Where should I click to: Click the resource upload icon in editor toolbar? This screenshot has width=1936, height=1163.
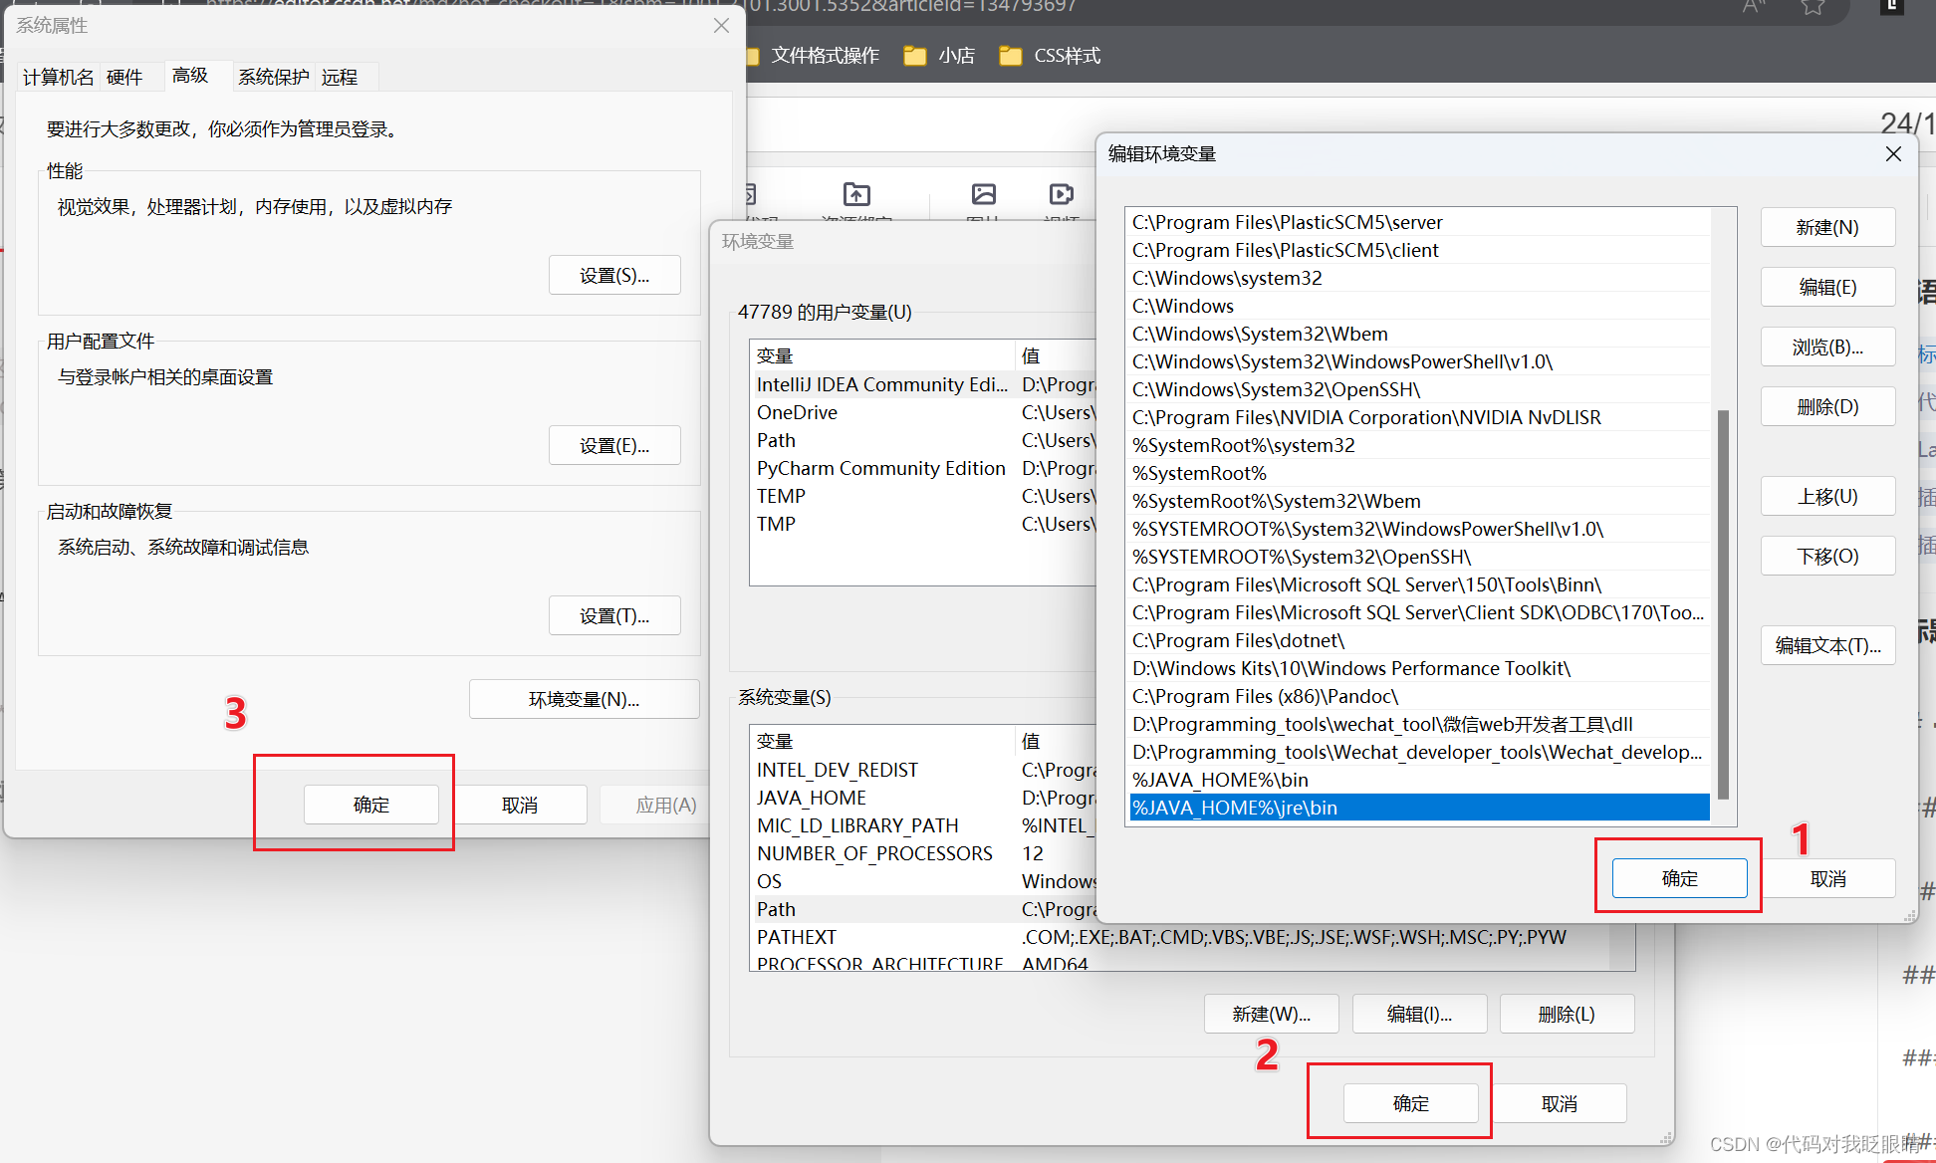tap(856, 194)
